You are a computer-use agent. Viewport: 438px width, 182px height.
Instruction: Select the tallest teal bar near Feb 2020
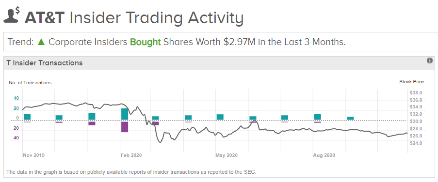point(125,114)
